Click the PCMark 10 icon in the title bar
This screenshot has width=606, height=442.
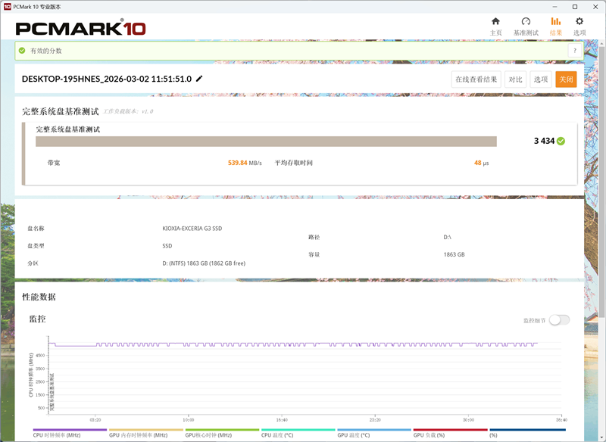[x=9, y=6]
